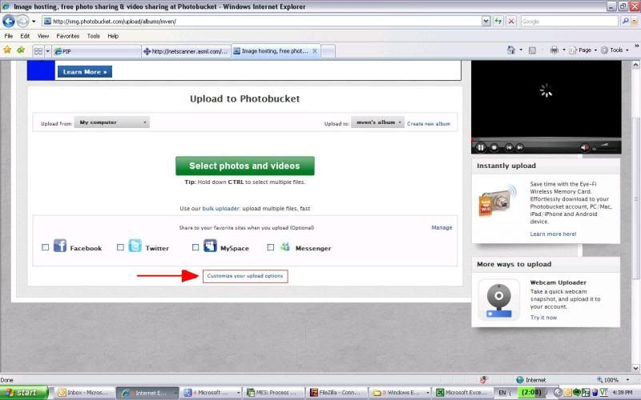Click the Webcam Uploader icon
This screenshot has height=400, width=641.
(x=498, y=300)
